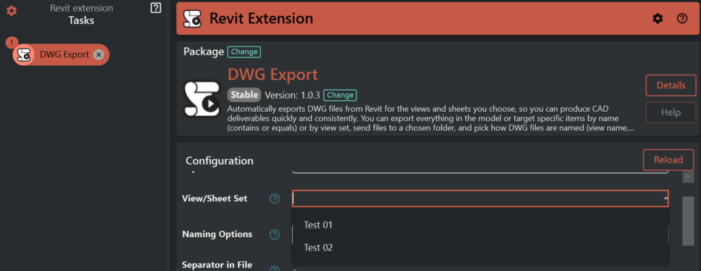Screen dimensions: 701x271
Task: Click the Help button below Details
Action: click(x=670, y=112)
